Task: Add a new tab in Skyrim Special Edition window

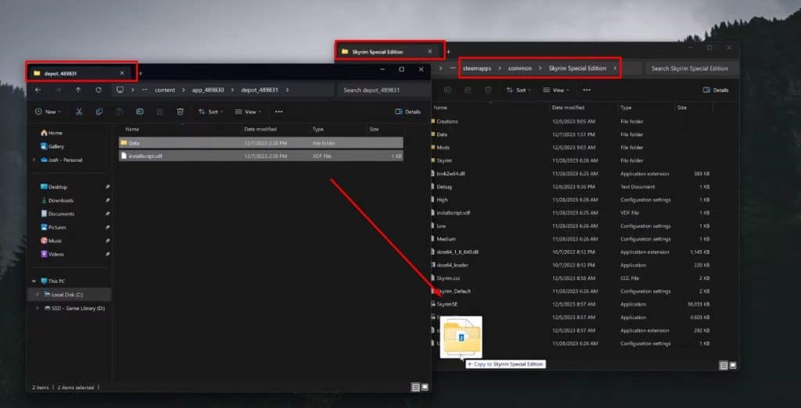Action: pos(448,52)
